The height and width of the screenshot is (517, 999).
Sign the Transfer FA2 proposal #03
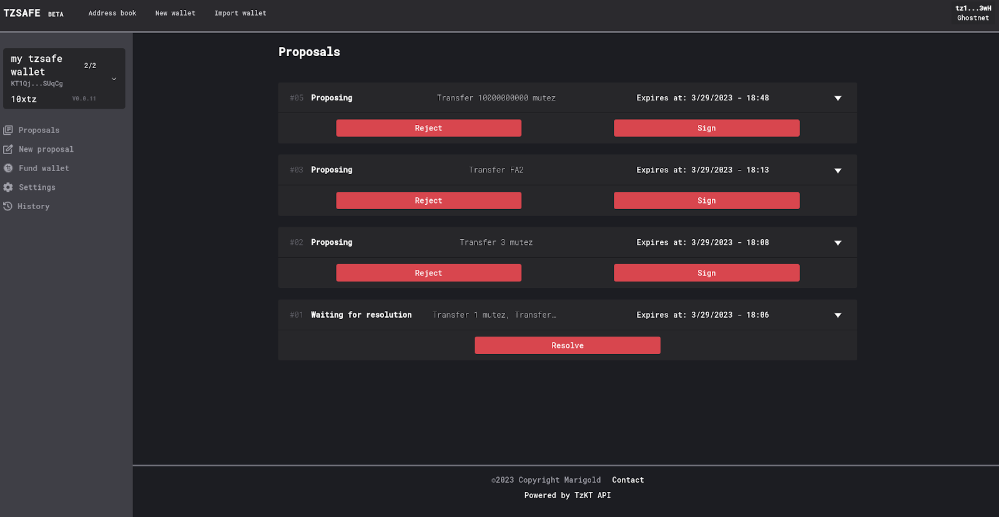[707, 200]
